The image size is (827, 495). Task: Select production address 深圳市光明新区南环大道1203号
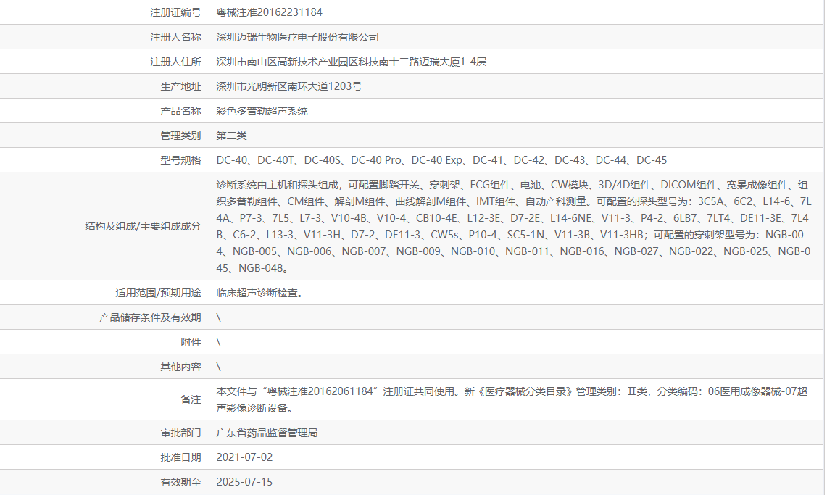(x=289, y=86)
